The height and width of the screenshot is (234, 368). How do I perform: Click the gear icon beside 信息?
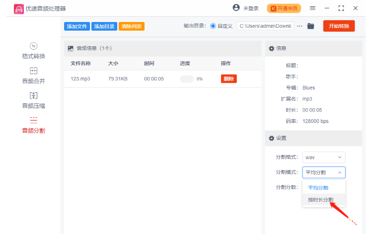[x=271, y=49]
